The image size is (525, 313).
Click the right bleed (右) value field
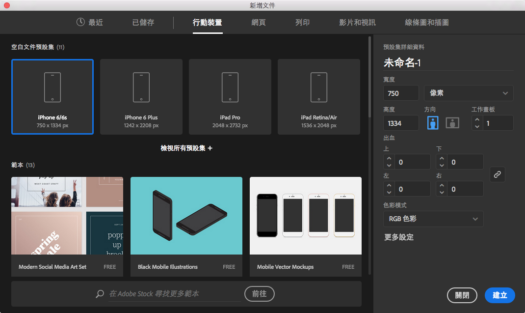(x=466, y=189)
